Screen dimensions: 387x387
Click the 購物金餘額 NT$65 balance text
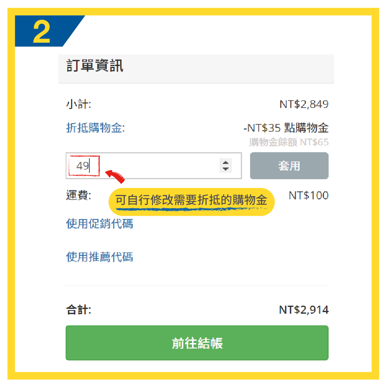click(x=289, y=142)
